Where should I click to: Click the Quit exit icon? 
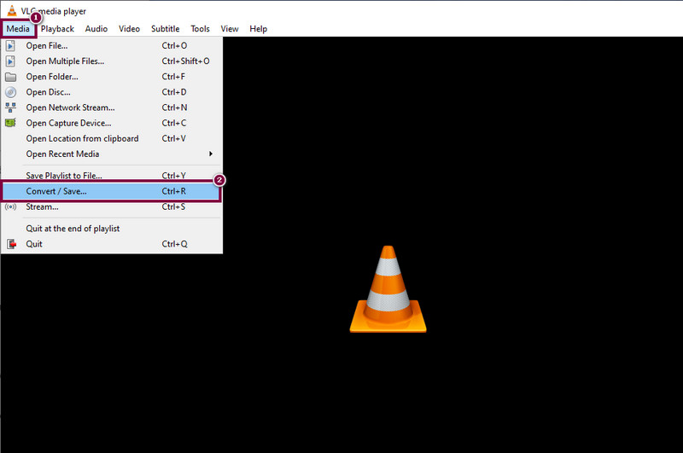click(11, 244)
